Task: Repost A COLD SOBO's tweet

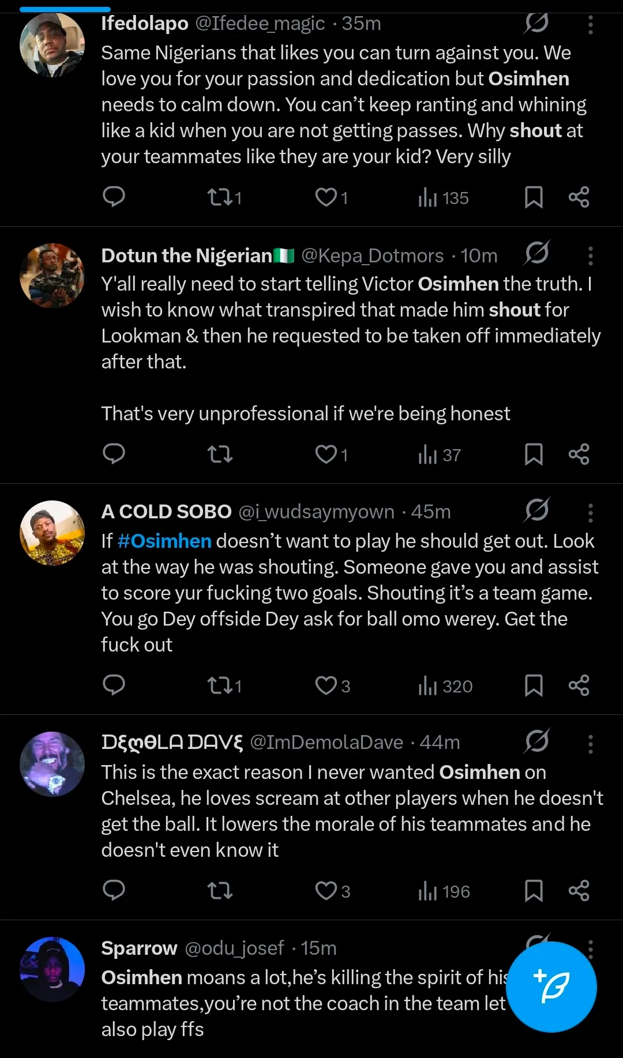Action: 220,686
